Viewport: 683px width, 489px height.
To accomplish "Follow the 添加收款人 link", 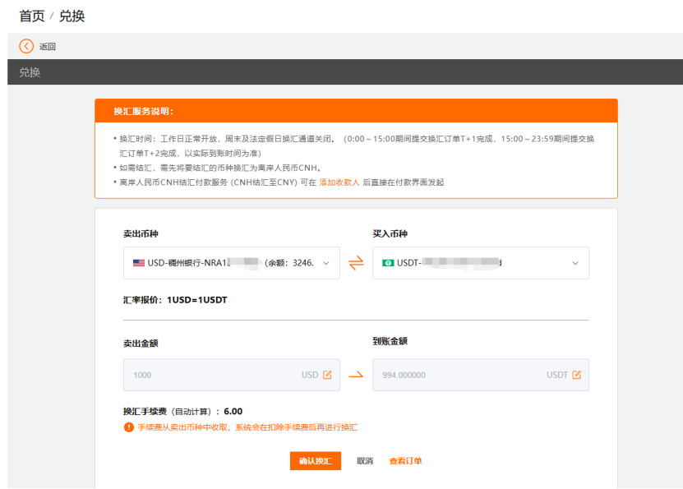I will pos(339,182).
